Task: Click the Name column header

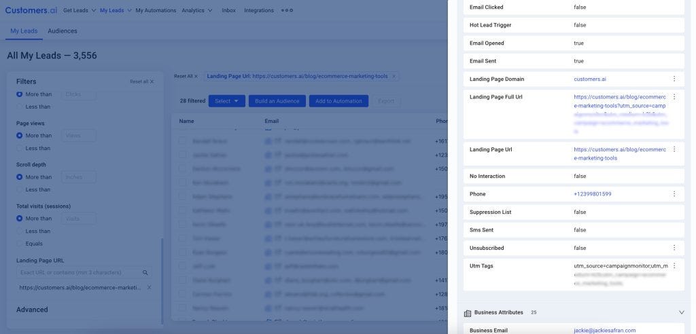Action: (x=186, y=121)
